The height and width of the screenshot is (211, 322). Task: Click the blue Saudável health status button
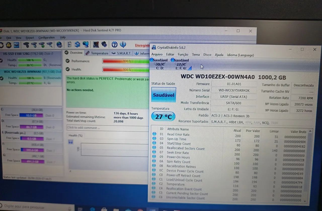[164, 95]
